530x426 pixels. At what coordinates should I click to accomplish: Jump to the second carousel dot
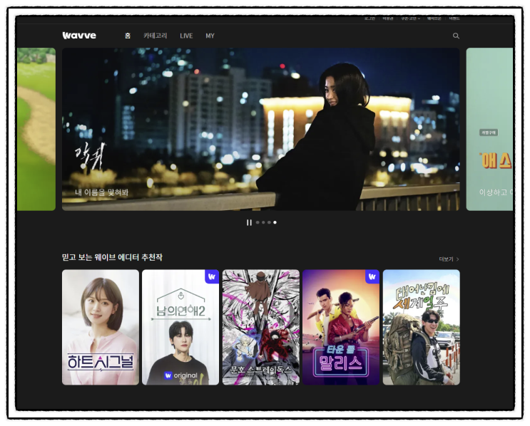click(x=263, y=222)
